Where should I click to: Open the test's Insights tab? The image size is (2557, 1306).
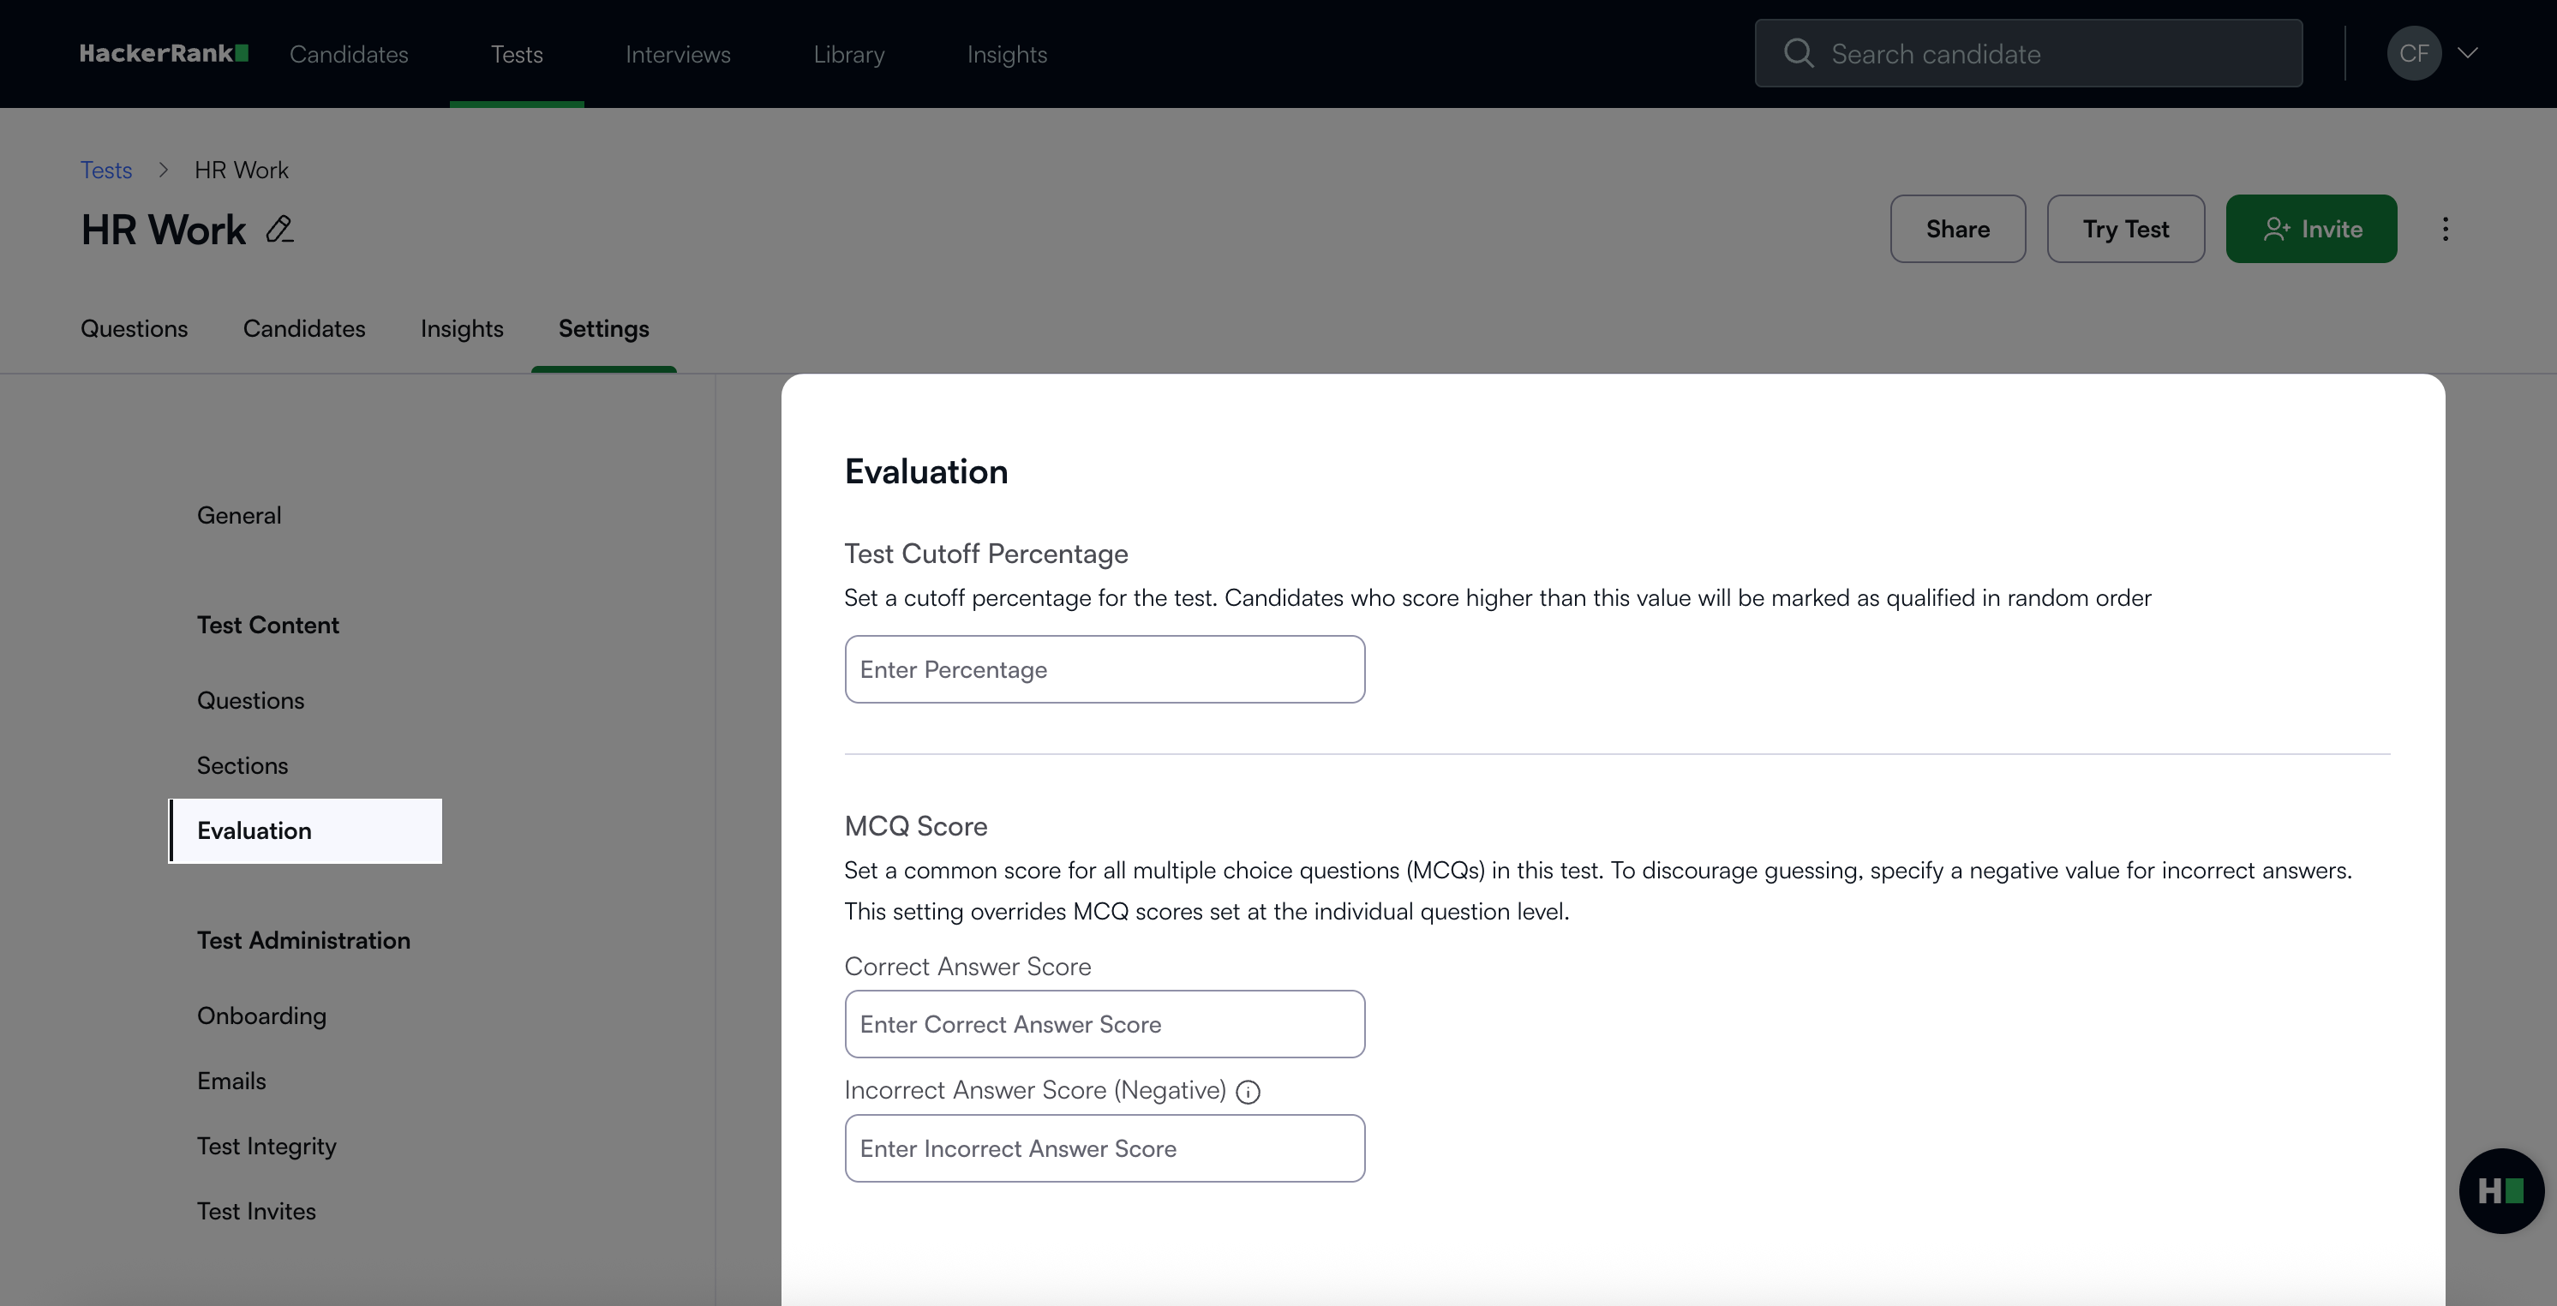[x=462, y=328]
